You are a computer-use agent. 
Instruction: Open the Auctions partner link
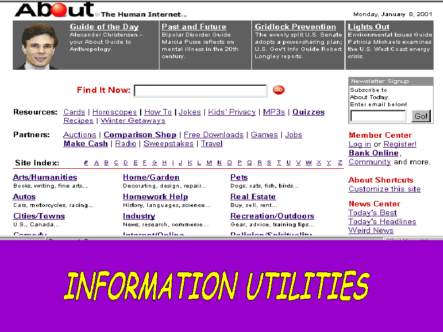(x=80, y=134)
